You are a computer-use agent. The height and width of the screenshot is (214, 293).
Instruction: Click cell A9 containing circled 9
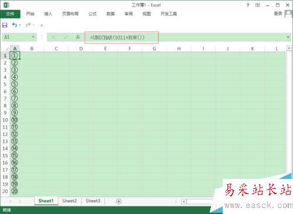pyautogui.click(x=15, y=113)
